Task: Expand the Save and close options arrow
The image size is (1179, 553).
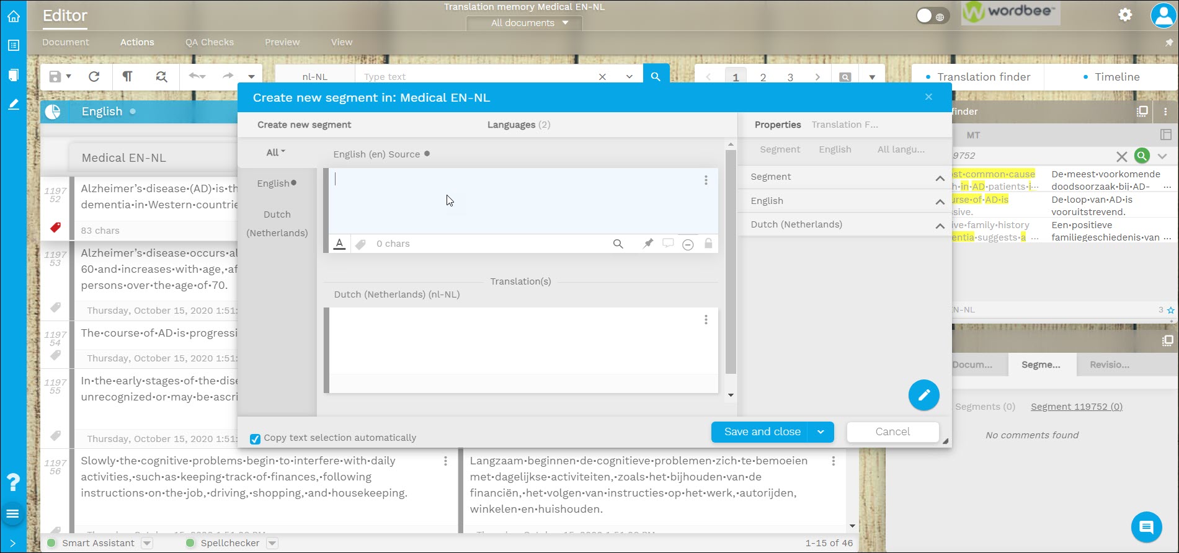Action: click(x=821, y=432)
